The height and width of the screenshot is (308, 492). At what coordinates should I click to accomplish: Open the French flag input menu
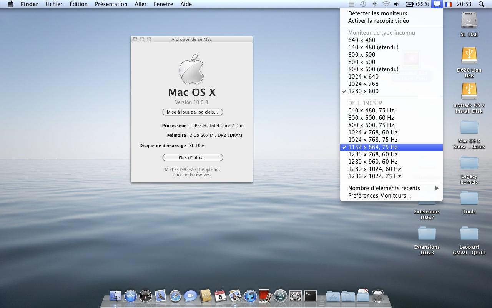point(448,4)
